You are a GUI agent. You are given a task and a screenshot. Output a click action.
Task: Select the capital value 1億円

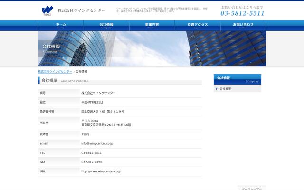[x=85, y=134]
